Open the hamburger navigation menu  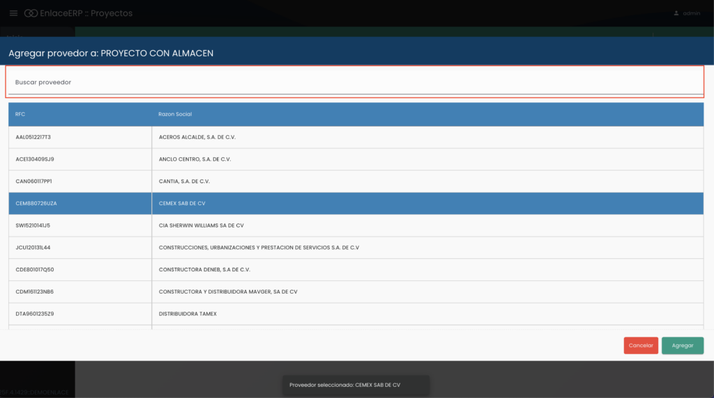point(13,13)
